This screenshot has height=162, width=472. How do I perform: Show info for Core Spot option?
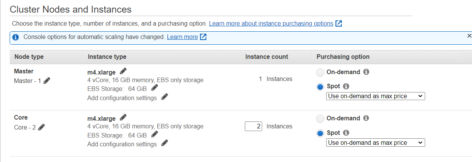tap(346, 133)
